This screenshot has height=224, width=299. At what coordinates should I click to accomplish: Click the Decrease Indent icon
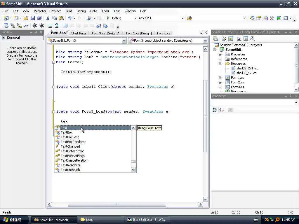pos(35,26)
